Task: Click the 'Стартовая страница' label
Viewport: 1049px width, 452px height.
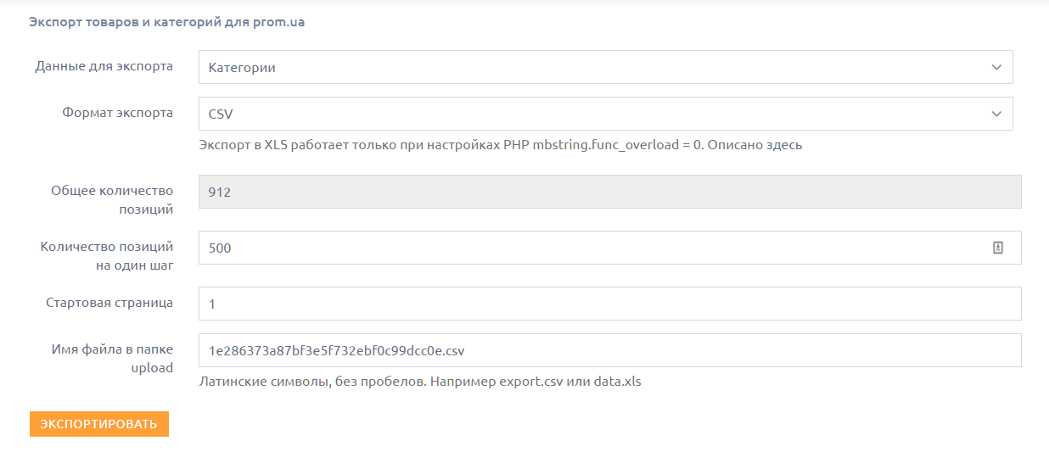Action: coord(109,303)
